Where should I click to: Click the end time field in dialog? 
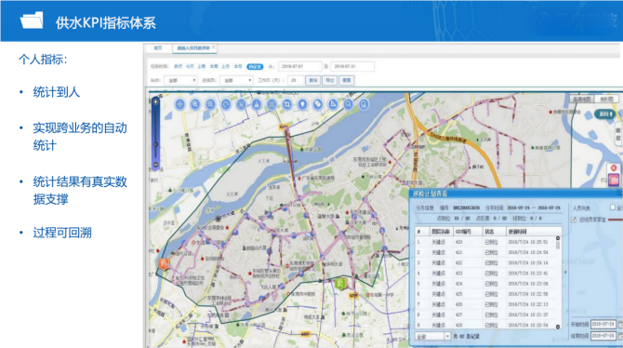tap(603, 336)
